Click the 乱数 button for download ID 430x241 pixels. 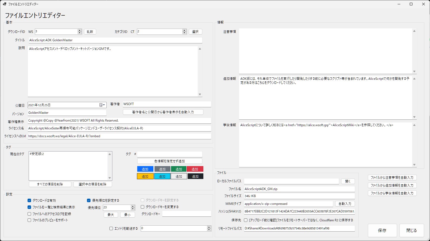tap(90, 32)
